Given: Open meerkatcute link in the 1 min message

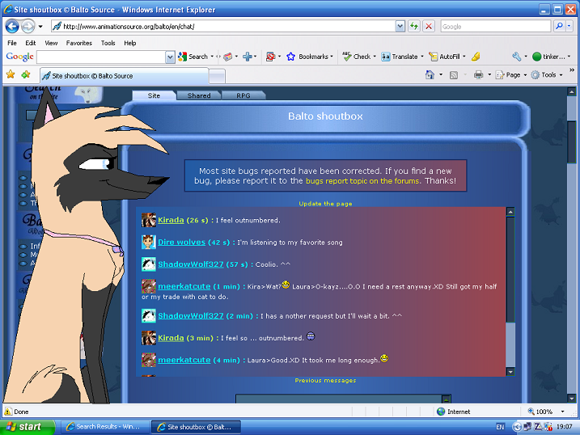Looking at the screenshot, I should [184, 286].
